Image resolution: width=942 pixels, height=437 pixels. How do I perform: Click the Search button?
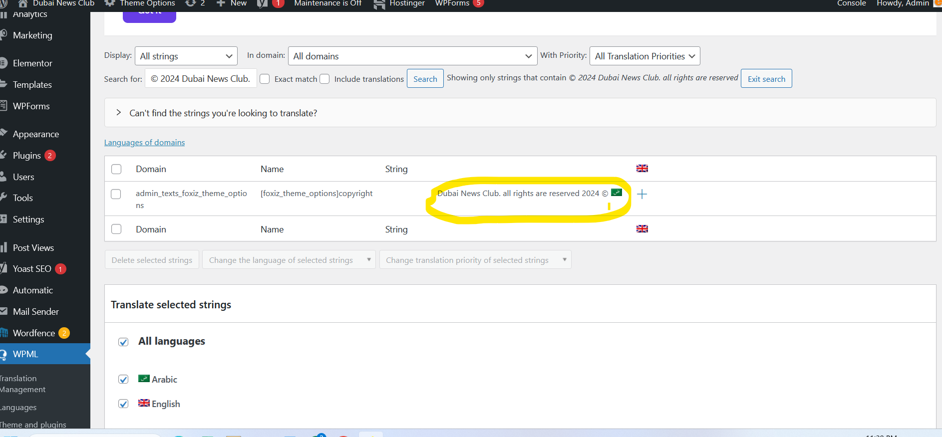[x=425, y=79]
